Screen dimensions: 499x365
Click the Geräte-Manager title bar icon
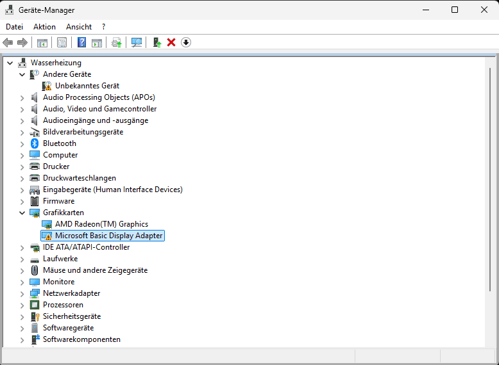point(10,10)
